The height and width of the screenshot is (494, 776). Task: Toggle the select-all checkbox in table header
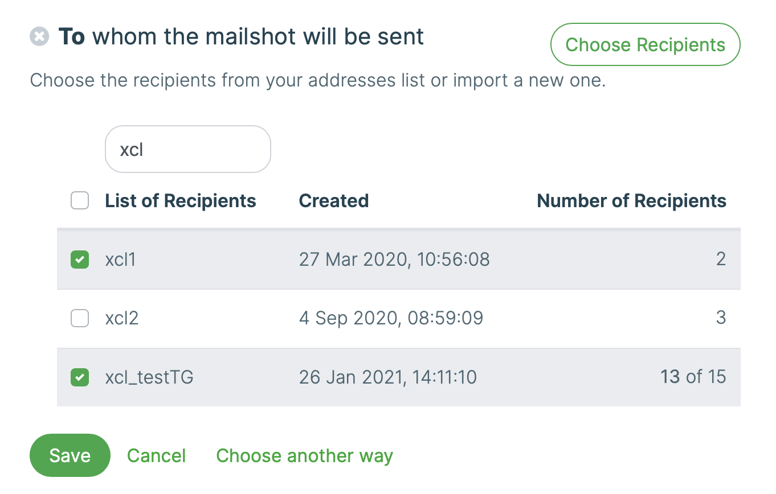(x=80, y=201)
